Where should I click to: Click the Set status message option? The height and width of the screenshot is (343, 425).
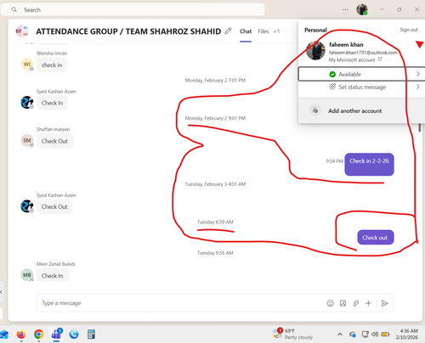[x=361, y=87]
